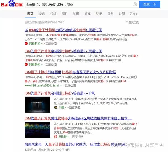The height and width of the screenshot is (152, 168).
Task: Click the Baidu logo
Action: coord(12,4)
